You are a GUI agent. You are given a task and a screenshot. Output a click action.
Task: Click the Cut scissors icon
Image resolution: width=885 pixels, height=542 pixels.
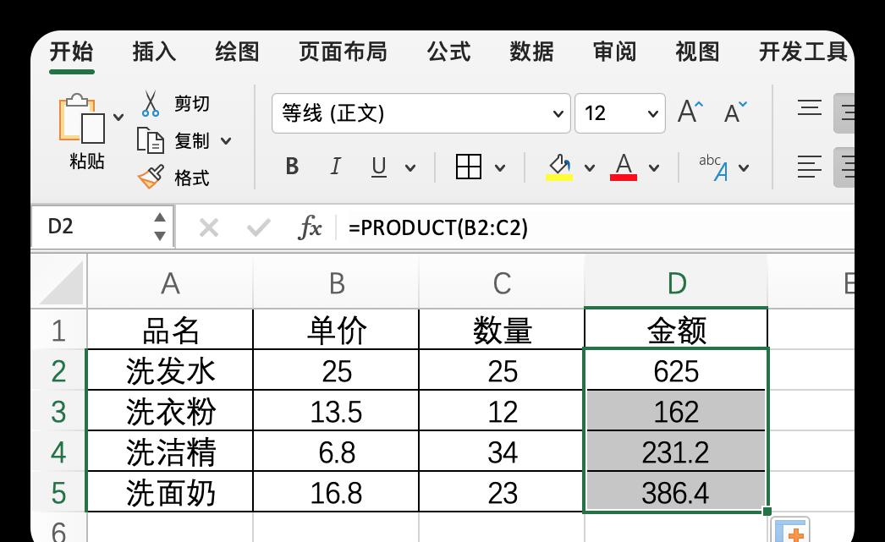pos(150,104)
